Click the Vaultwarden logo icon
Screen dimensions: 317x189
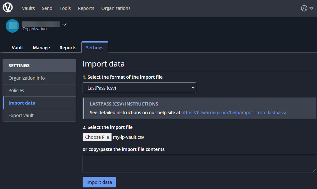point(8,7)
